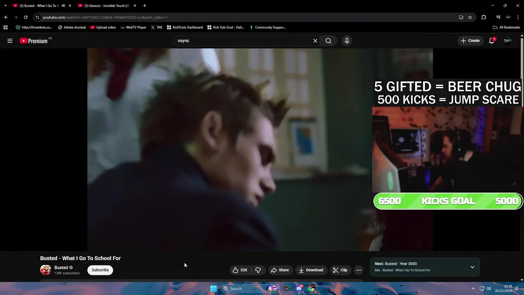Clear the nsync search text
This screenshot has height=295, width=524.
tap(315, 41)
